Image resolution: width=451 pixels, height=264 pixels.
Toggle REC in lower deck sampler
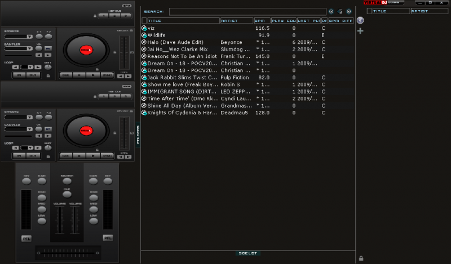click(48, 129)
